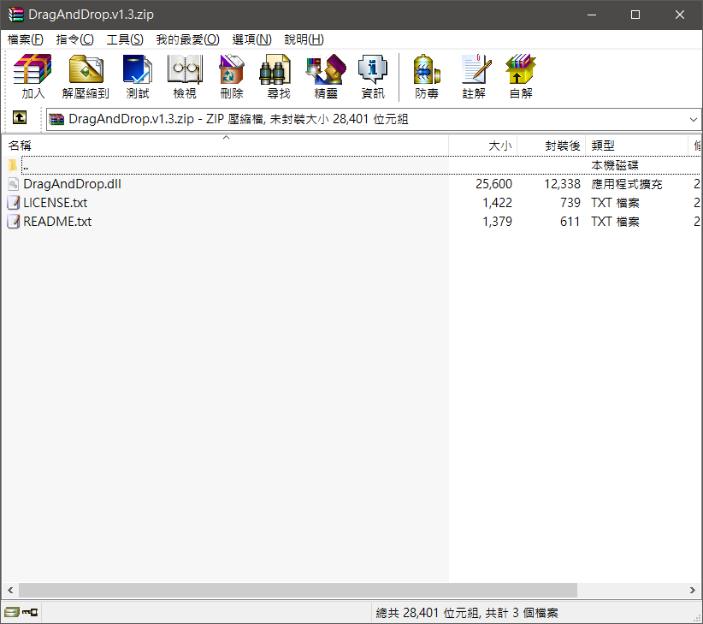Show archive 資訊 (Info) icon
Screen dimensions: 703x624
tap(372, 77)
